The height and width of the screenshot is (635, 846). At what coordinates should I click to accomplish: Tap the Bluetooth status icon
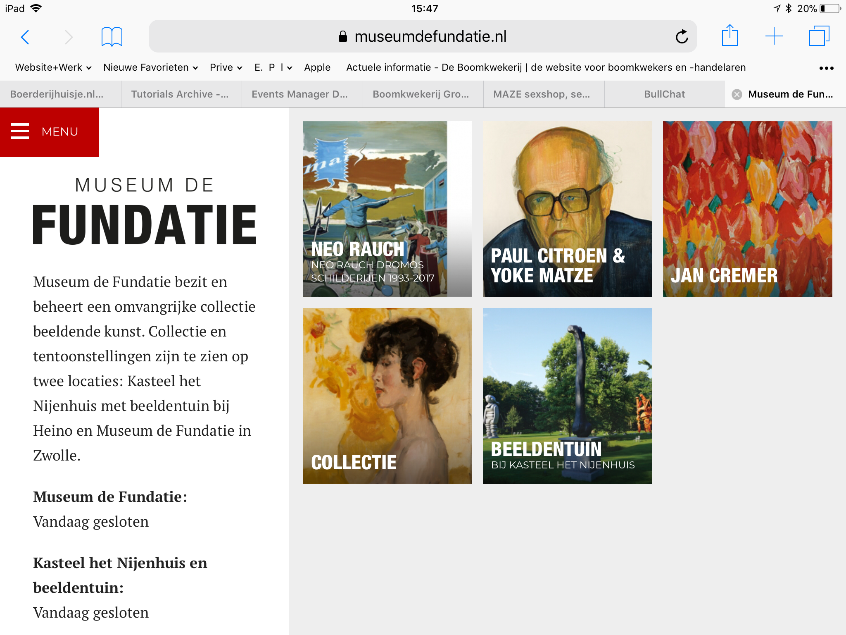(788, 8)
